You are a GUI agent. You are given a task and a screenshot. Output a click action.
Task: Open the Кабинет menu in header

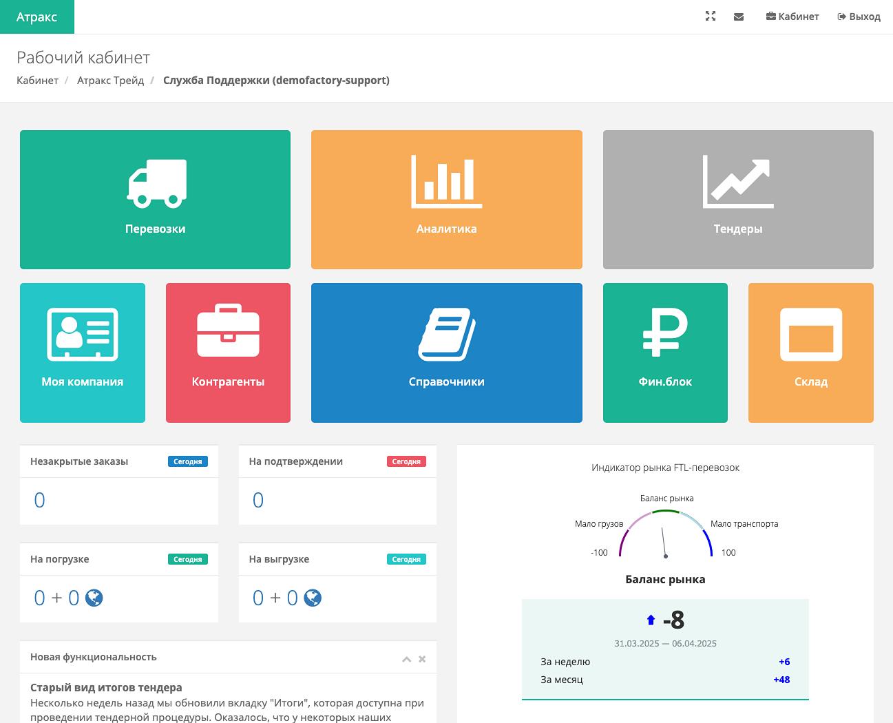pos(792,17)
